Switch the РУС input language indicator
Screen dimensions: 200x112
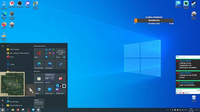[186, 110]
